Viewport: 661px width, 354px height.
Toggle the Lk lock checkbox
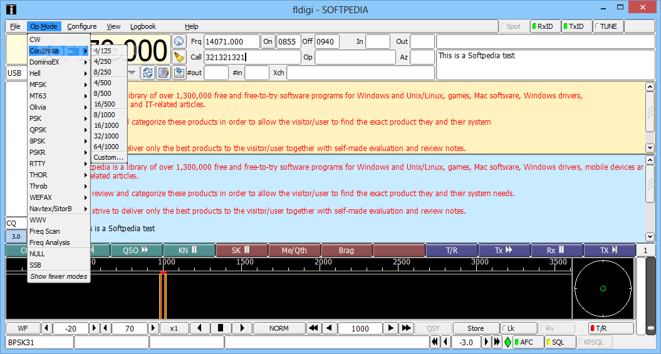pos(518,328)
